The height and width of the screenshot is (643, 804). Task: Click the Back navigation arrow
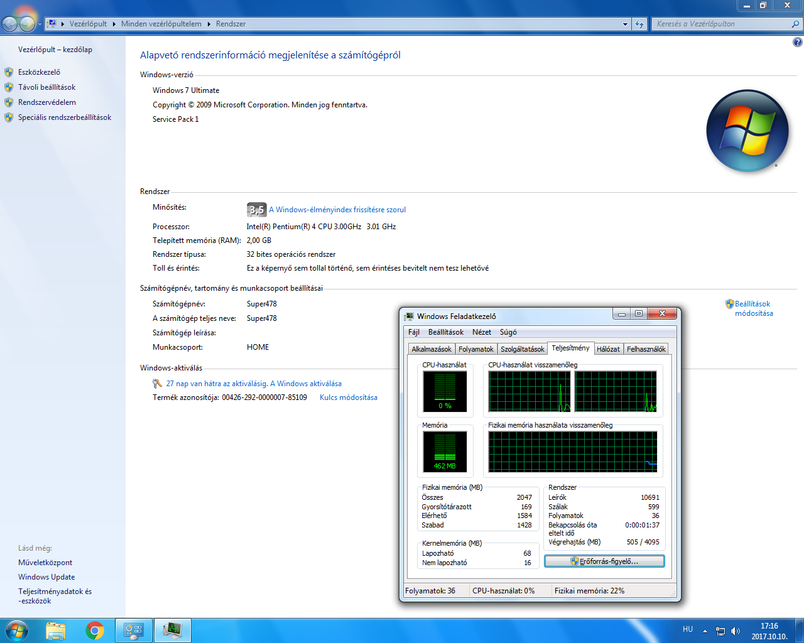[10, 24]
